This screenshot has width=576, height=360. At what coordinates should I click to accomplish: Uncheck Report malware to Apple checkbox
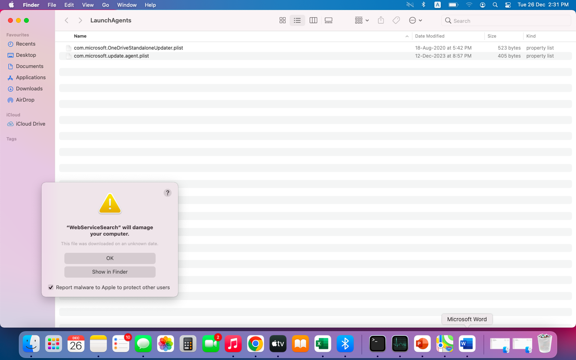click(51, 287)
